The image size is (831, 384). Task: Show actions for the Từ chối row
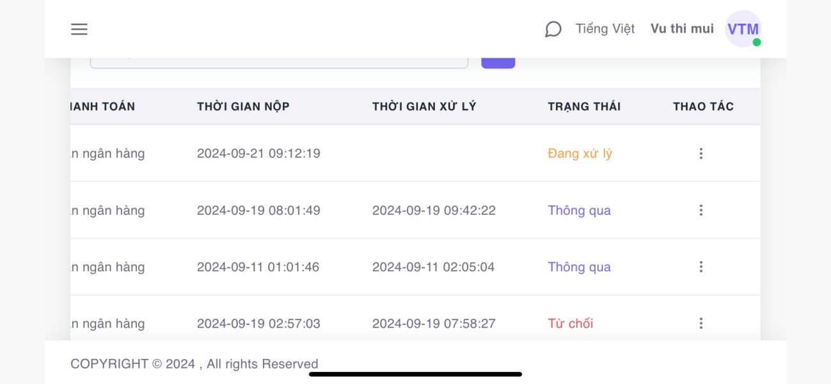point(701,323)
